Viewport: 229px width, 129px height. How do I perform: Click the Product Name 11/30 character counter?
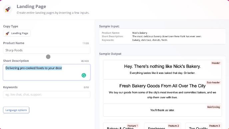(x=86, y=43)
